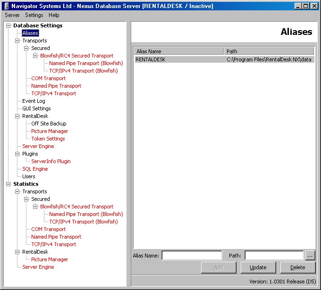Sort by the Alias Name column header
The height and width of the screenshot is (290, 321).
(178, 51)
